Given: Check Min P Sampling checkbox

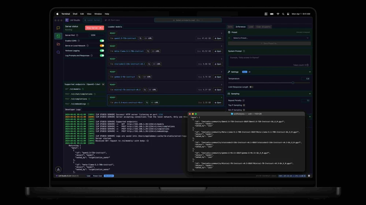Looking at the screenshot, I should [244, 110].
